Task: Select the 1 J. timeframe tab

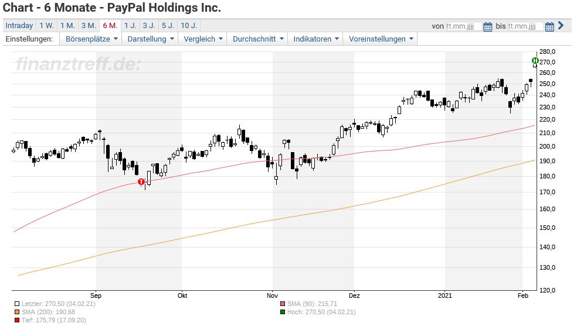Action: click(x=130, y=25)
